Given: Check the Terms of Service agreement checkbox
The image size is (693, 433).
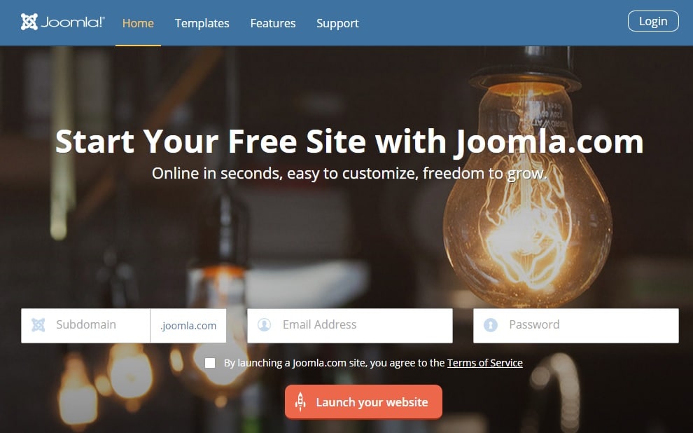Looking at the screenshot, I should click(x=210, y=363).
